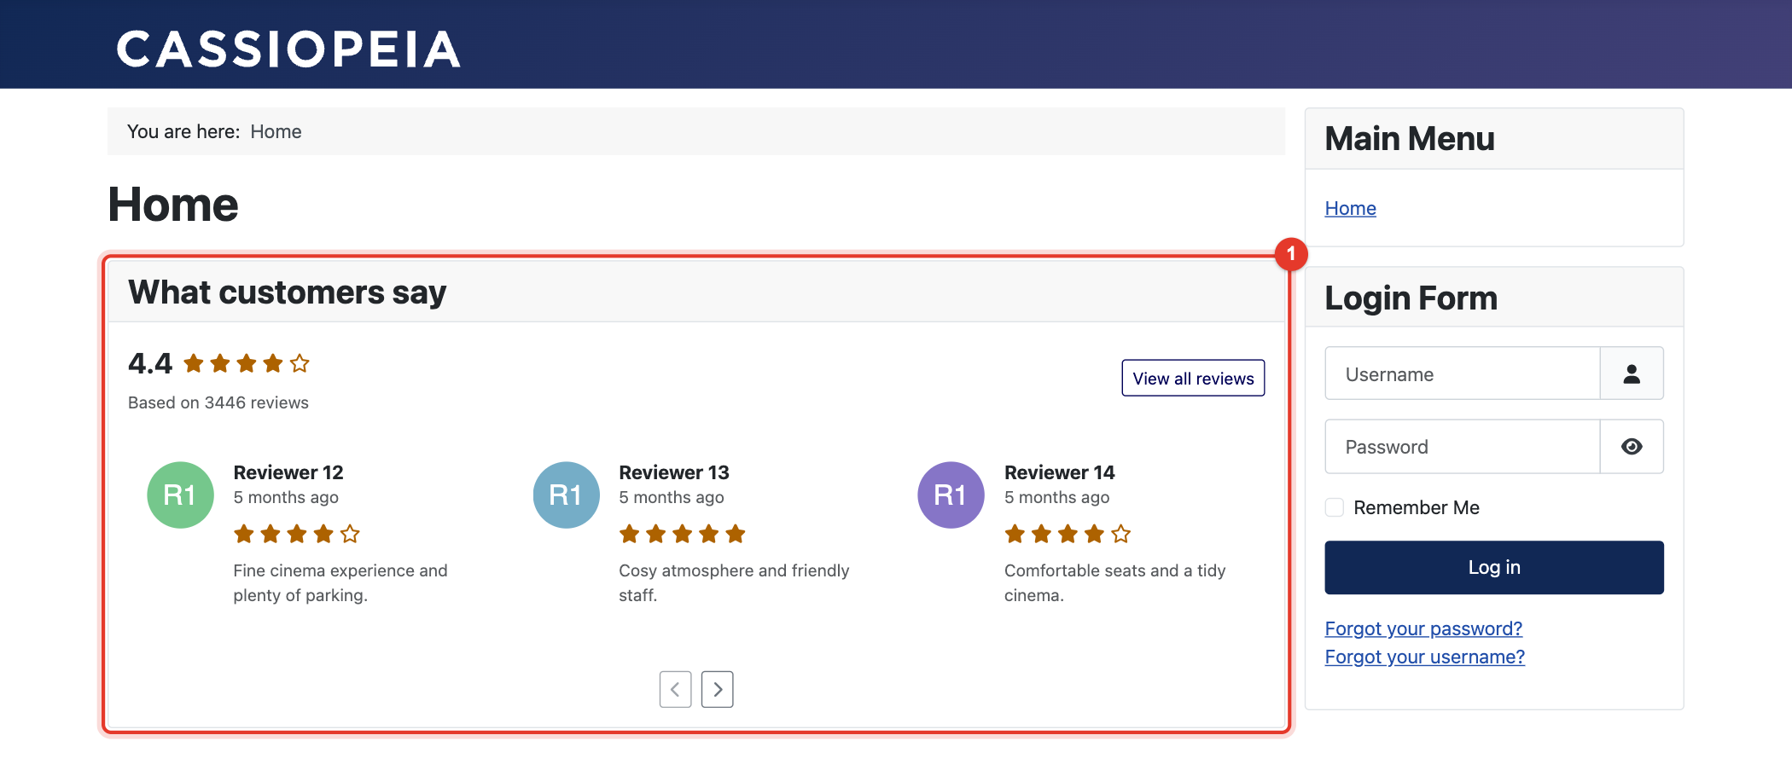Focus the Username input field

pyautogui.click(x=1462, y=373)
